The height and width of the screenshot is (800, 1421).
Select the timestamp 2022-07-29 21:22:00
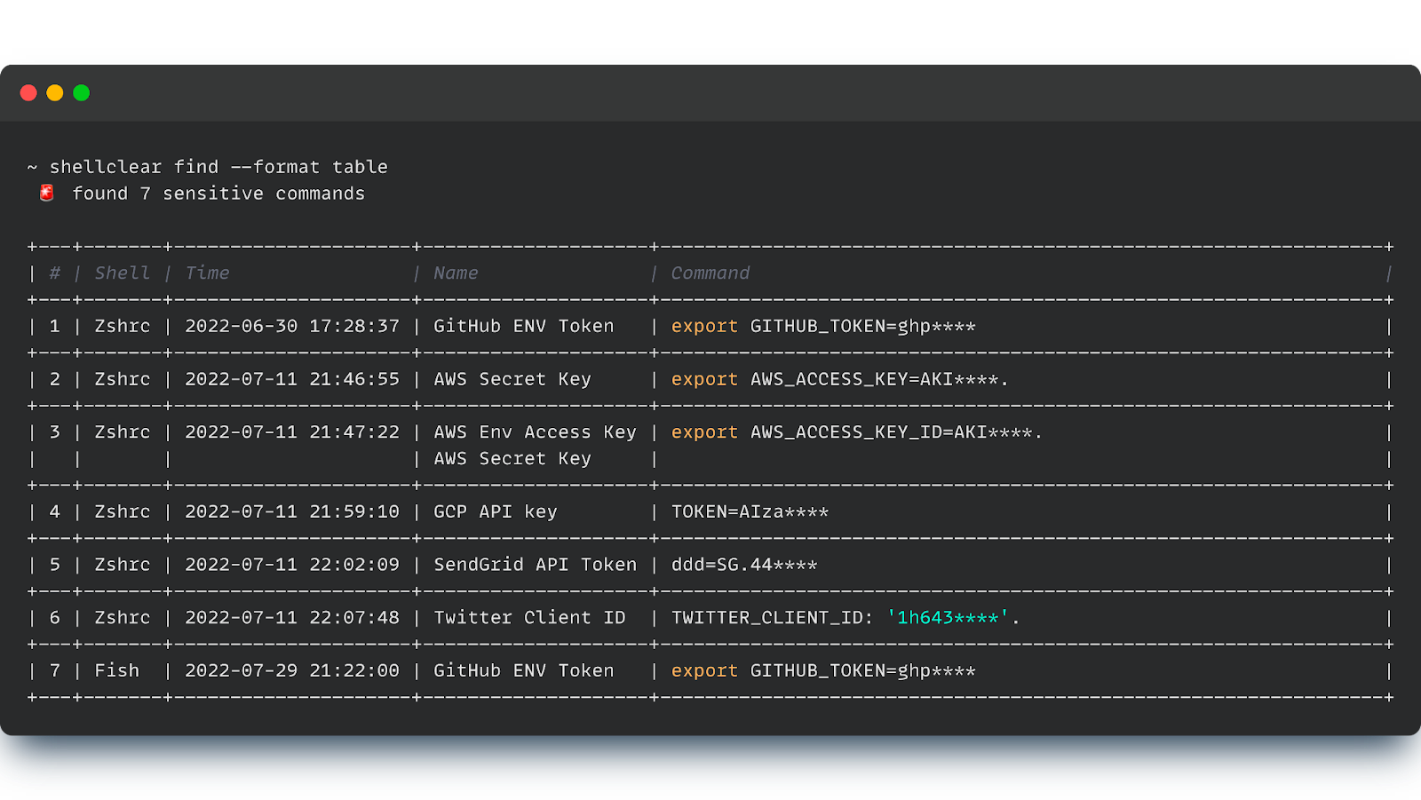(292, 670)
